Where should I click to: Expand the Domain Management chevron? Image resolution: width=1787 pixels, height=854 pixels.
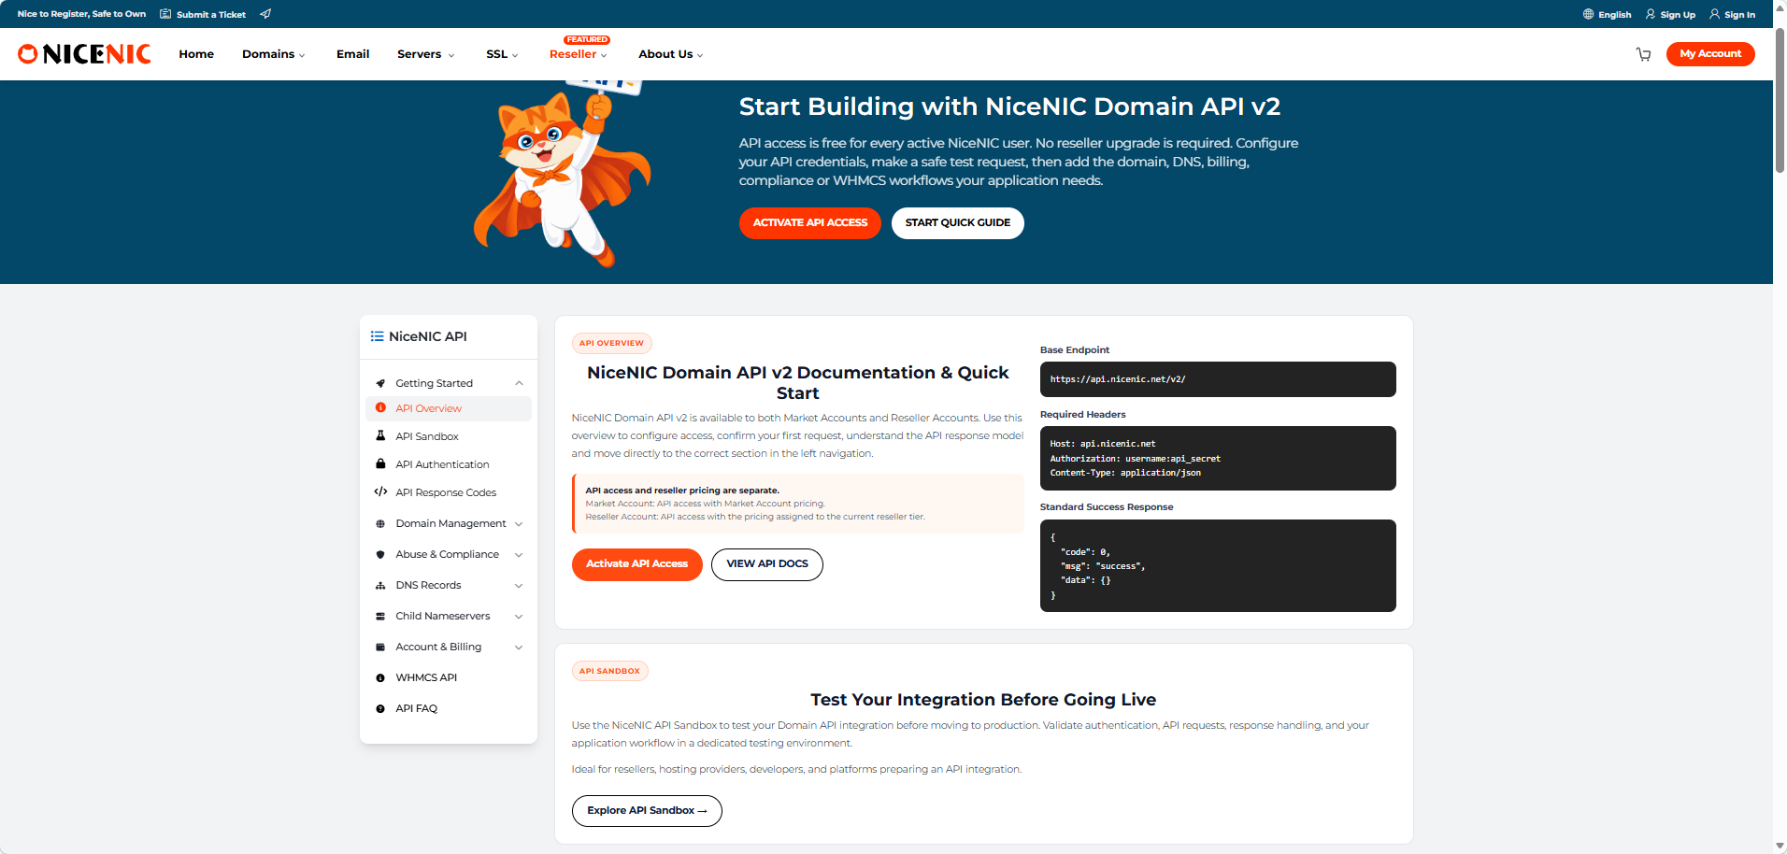point(519,523)
